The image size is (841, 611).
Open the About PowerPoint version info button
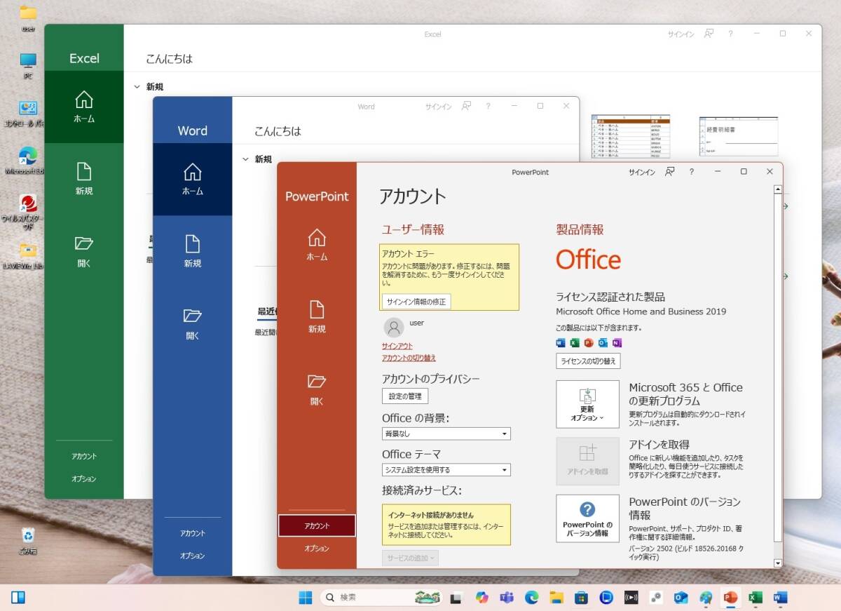click(x=587, y=518)
